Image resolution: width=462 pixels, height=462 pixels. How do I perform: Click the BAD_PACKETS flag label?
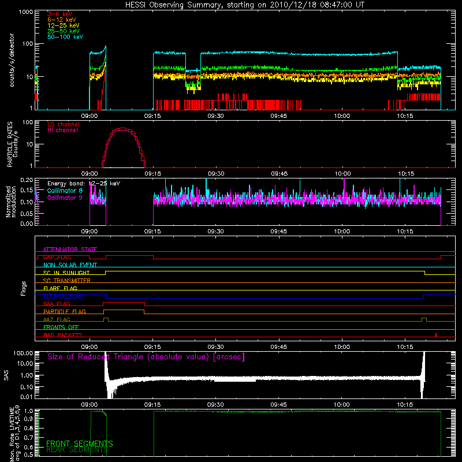[63, 335]
